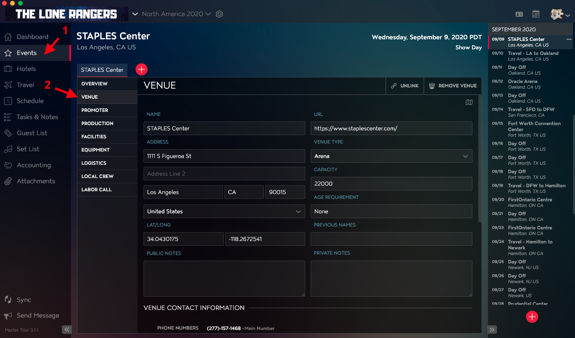
Task: Click the Address Line 2 field
Action: tap(224, 174)
